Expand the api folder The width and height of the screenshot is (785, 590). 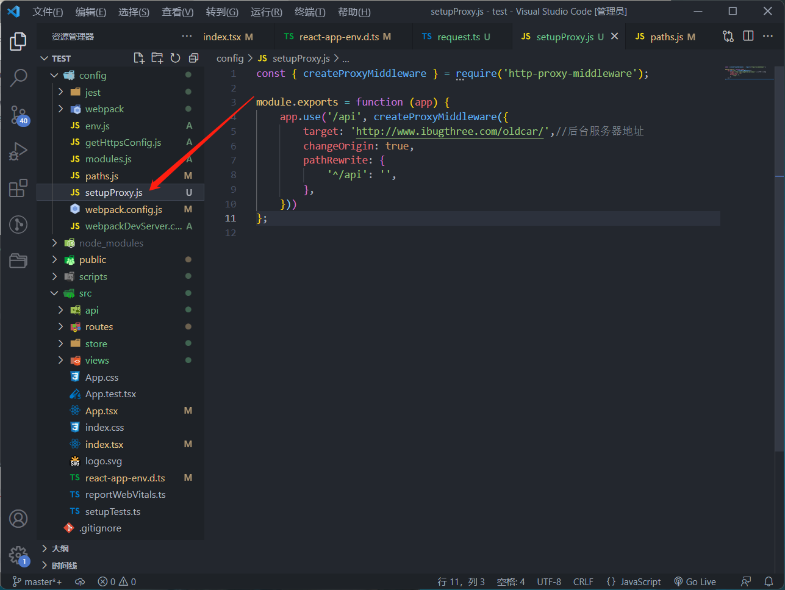(x=60, y=310)
